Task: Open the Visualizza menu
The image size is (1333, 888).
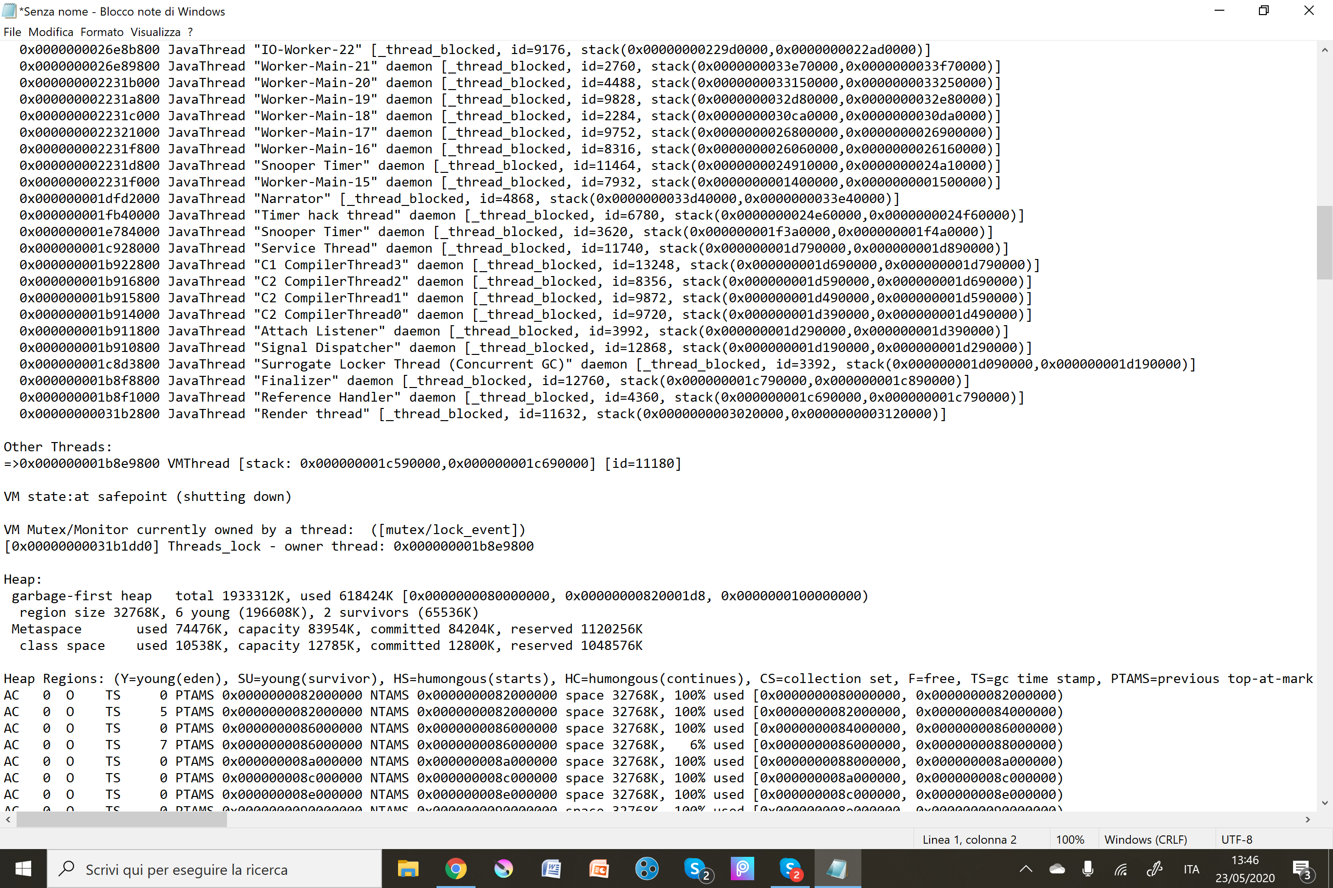Action: 155,32
